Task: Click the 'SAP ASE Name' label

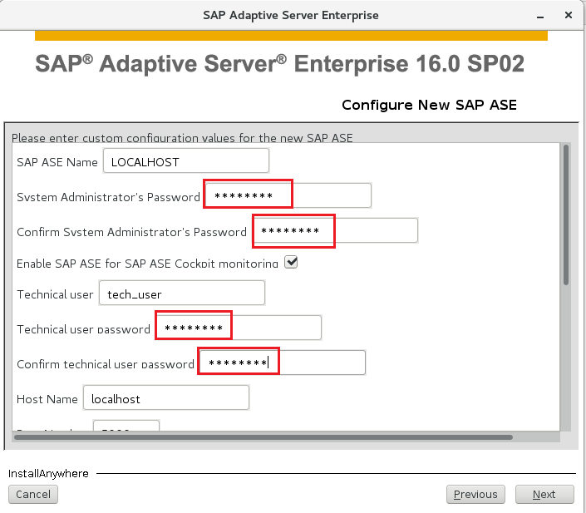Action: click(x=57, y=162)
